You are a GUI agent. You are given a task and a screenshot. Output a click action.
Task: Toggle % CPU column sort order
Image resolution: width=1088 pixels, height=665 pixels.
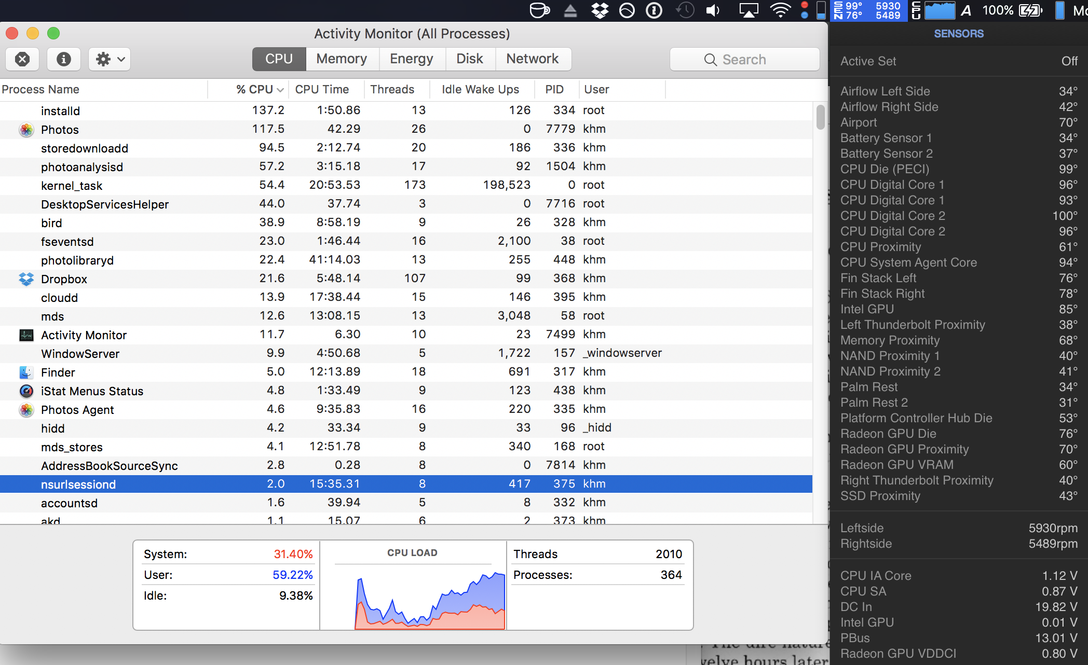pos(249,90)
